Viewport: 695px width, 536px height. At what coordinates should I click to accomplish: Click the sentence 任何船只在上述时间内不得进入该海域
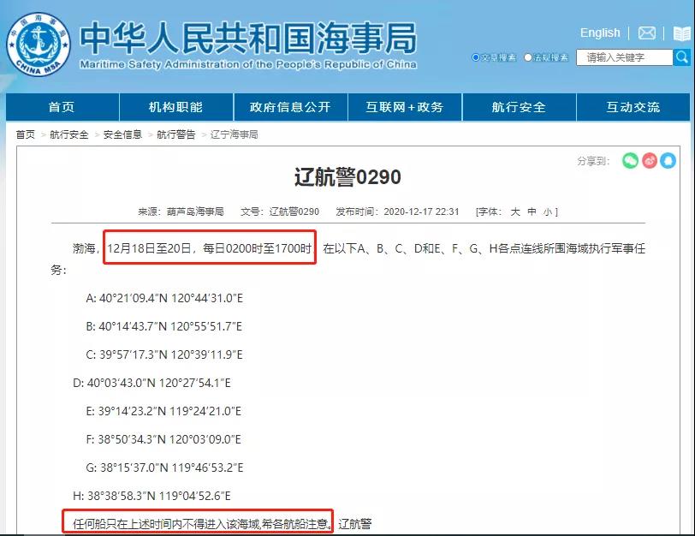point(166,524)
